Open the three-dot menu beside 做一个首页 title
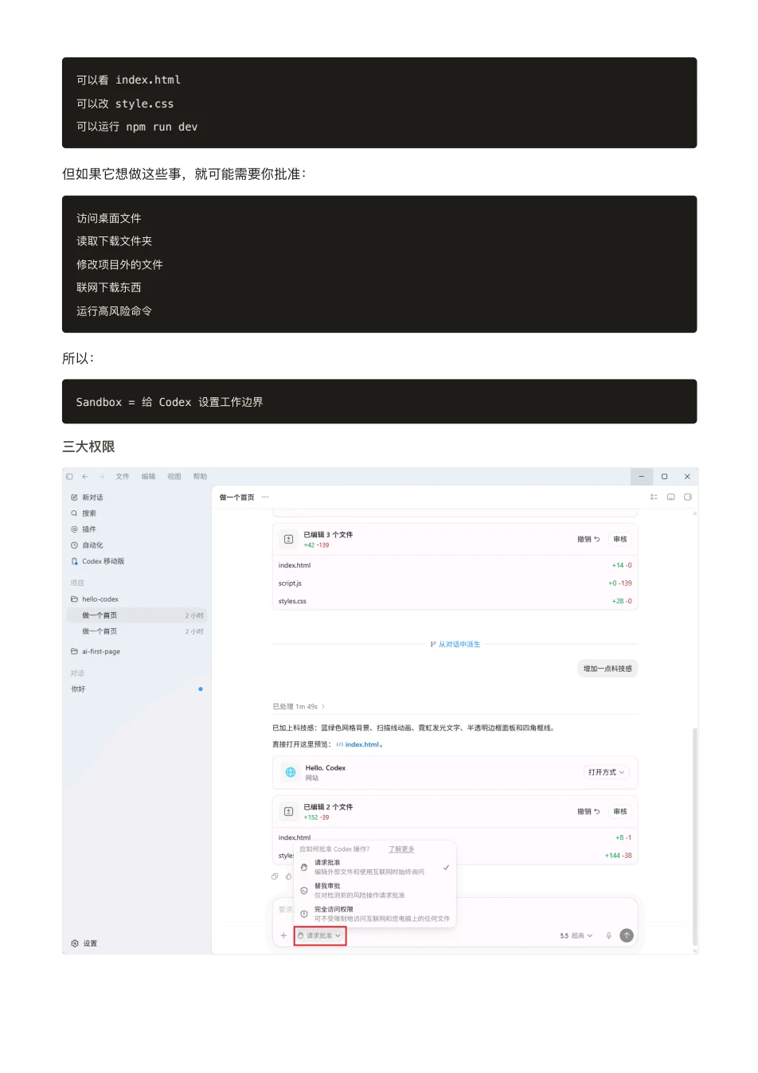This screenshot has width=758, height=1073. pos(265,497)
